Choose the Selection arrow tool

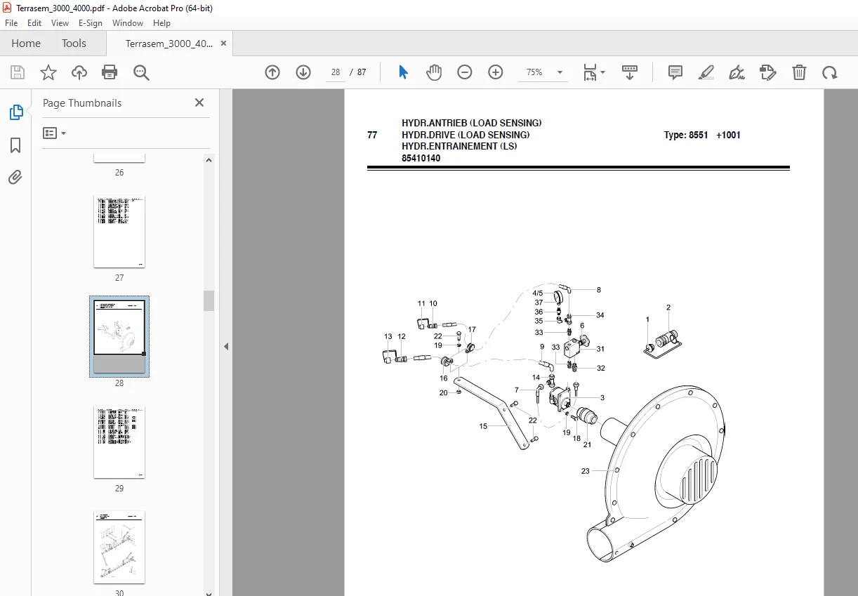(x=403, y=72)
